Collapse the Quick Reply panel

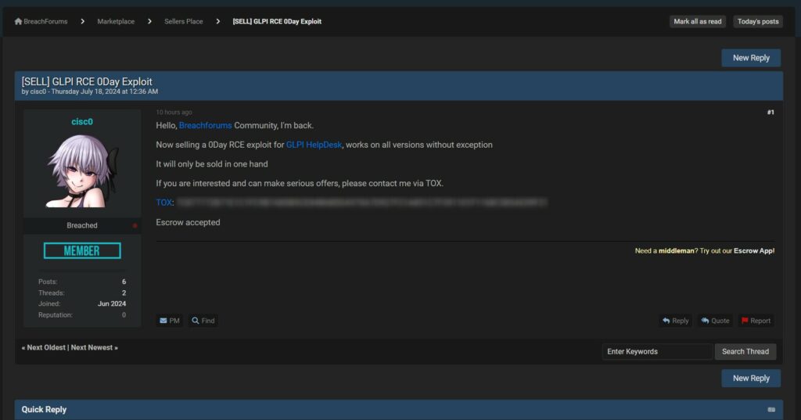(771, 410)
